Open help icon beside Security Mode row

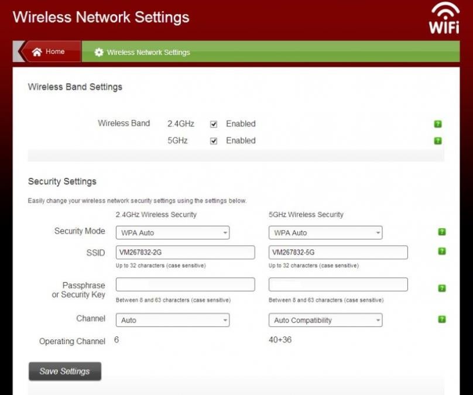pyautogui.click(x=441, y=232)
